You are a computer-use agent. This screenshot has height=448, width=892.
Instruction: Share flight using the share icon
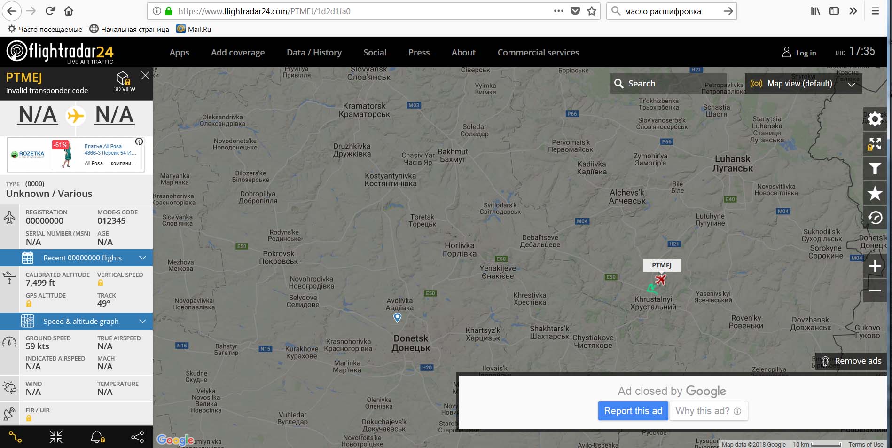[x=138, y=437]
